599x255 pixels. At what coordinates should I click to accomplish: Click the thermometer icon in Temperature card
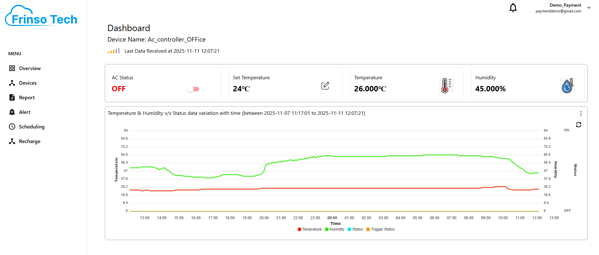(446, 85)
